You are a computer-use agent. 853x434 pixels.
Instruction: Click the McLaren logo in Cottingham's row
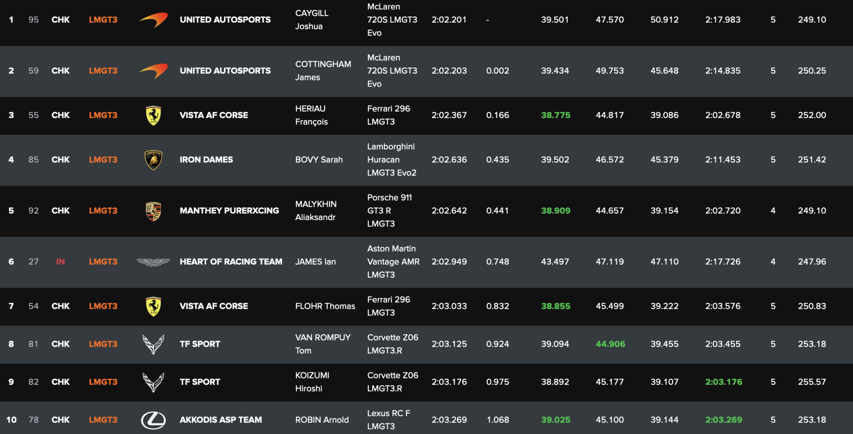[154, 71]
